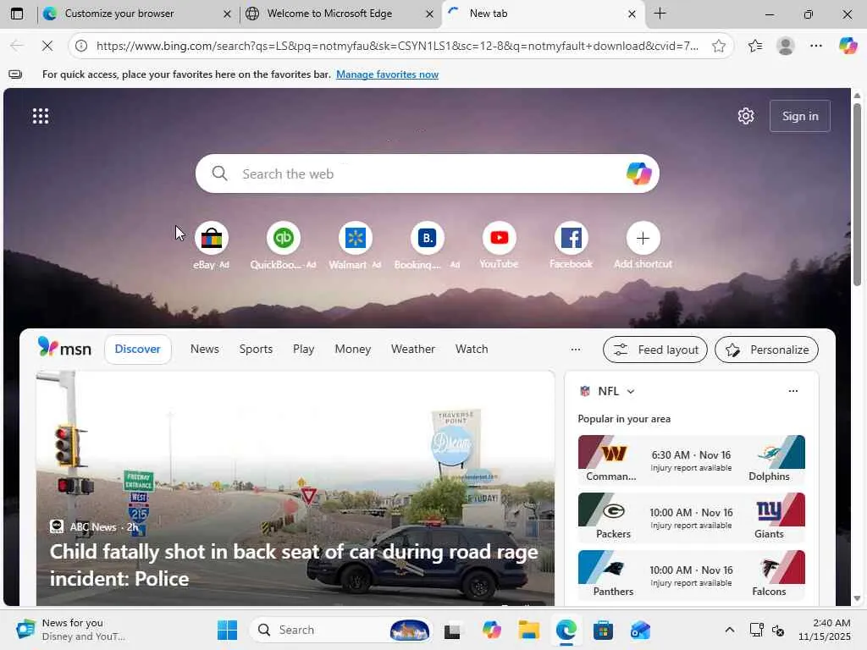The image size is (867, 650).
Task: Click the page vertical scrollbar thumb
Action: [857, 195]
